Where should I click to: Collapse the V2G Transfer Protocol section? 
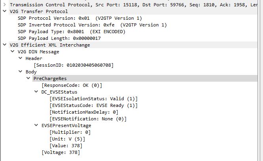(x=4, y=11)
